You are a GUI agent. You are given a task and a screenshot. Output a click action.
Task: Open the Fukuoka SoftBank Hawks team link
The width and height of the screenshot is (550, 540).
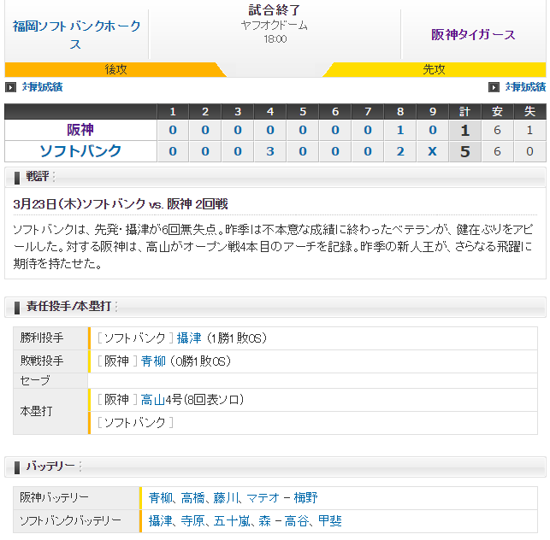coord(76,35)
